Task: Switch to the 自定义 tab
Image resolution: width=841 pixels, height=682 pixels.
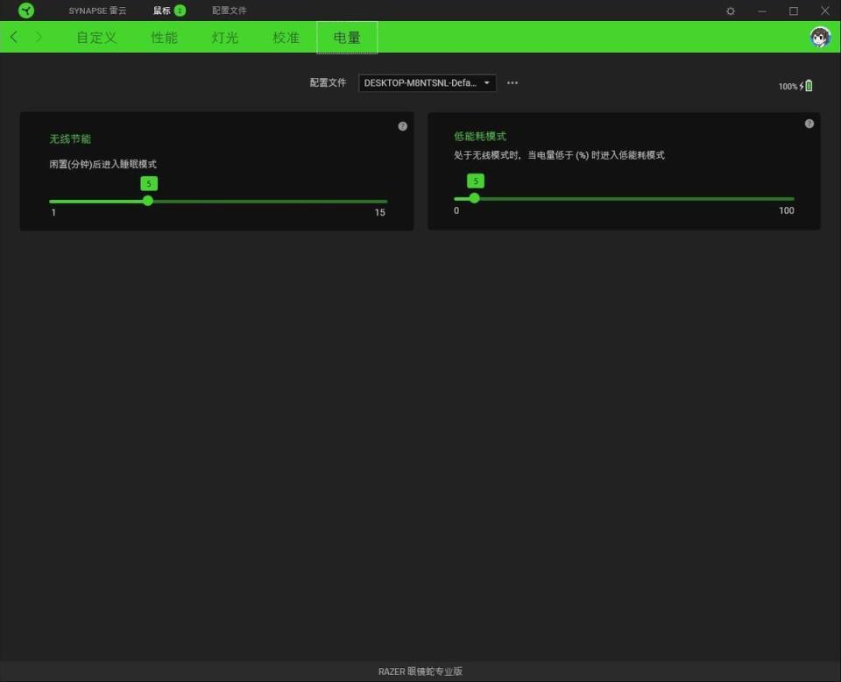Action: point(96,38)
